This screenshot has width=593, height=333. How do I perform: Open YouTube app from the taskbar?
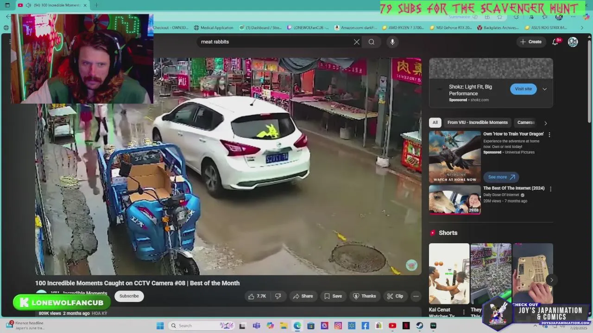click(392, 326)
